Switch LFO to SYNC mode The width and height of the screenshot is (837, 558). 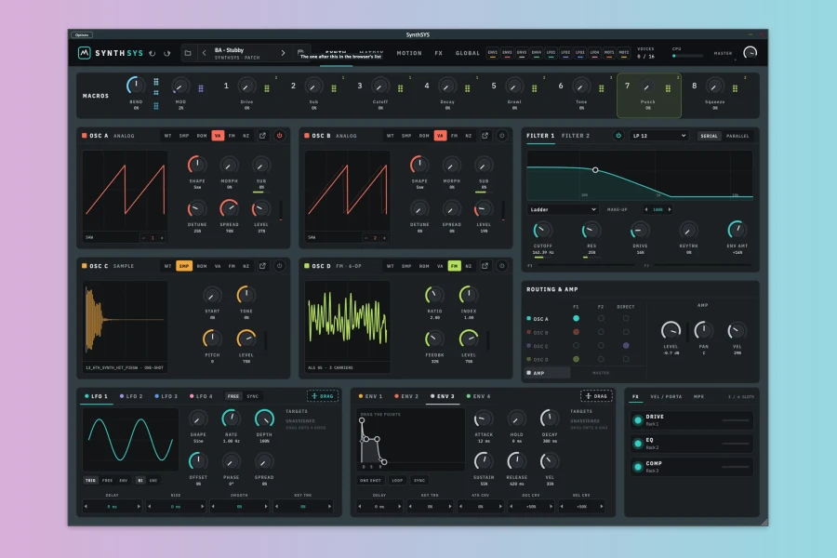click(x=252, y=396)
